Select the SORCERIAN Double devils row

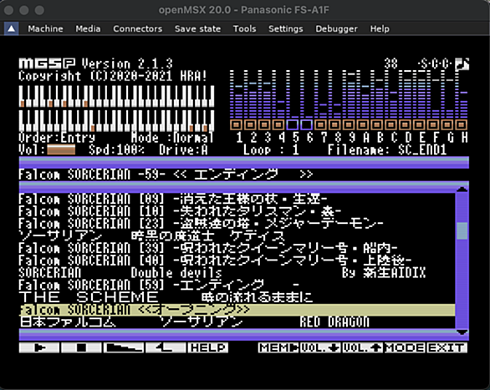(237, 273)
